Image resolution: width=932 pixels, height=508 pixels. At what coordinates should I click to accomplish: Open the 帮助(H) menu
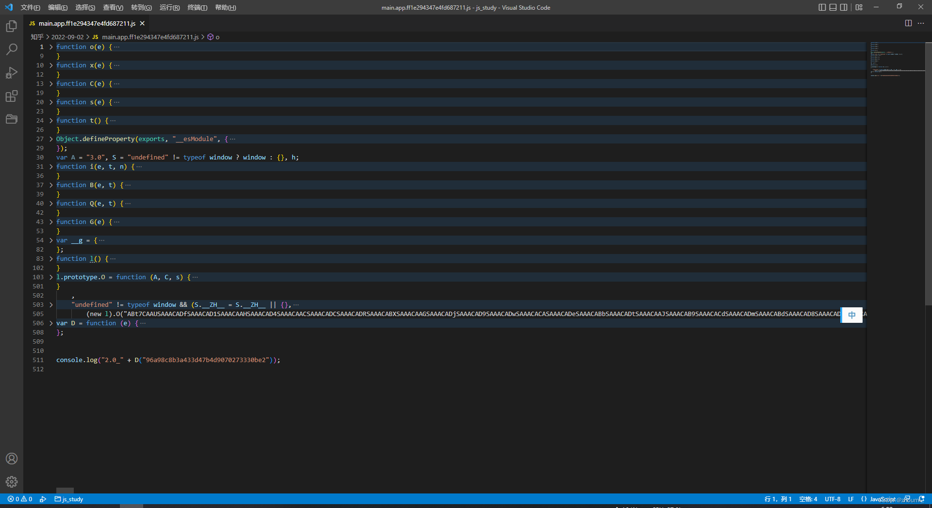(225, 7)
